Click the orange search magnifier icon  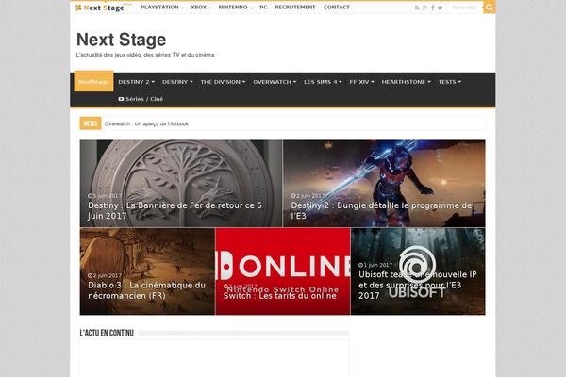(x=489, y=8)
